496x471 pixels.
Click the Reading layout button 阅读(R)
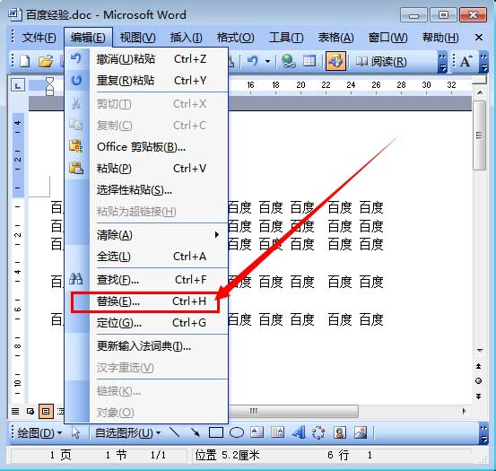click(381, 61)
